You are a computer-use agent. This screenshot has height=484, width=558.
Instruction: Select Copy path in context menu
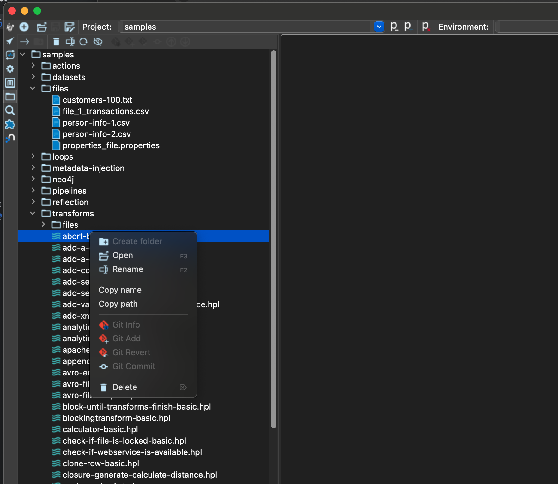pyautogui.click(x=118, y=304)
